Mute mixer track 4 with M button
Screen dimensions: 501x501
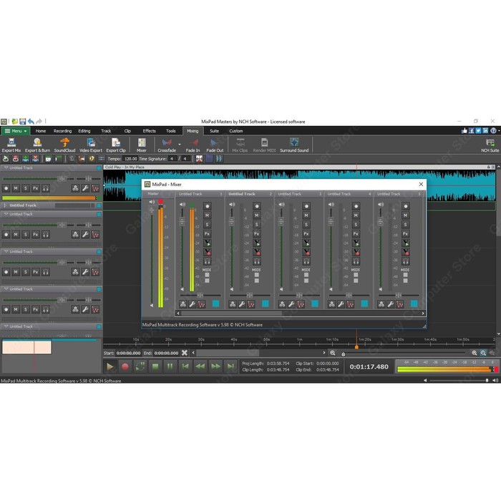(356, 215)
